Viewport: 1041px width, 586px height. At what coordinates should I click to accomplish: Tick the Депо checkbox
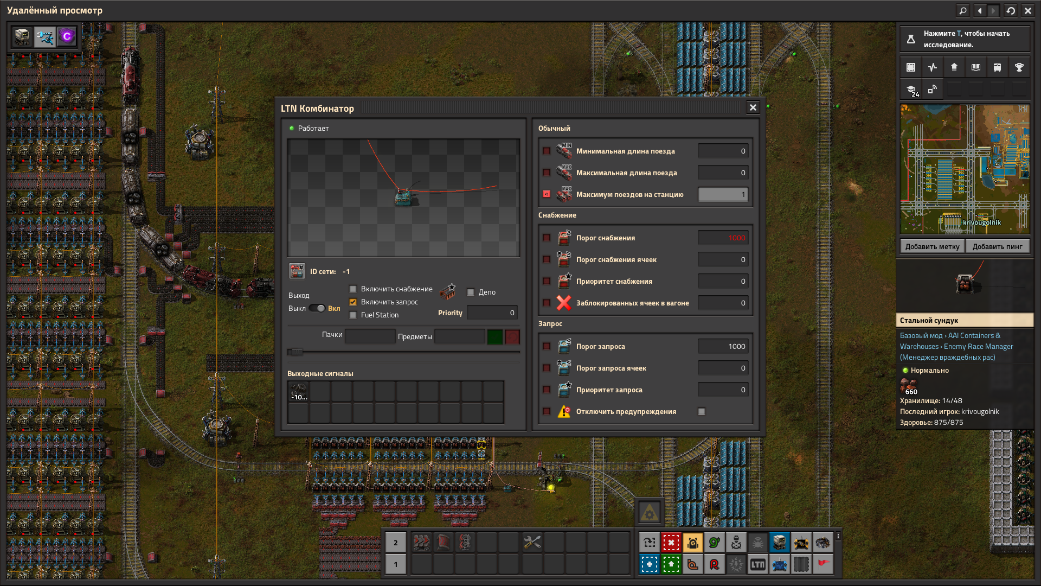coord(471,292)
